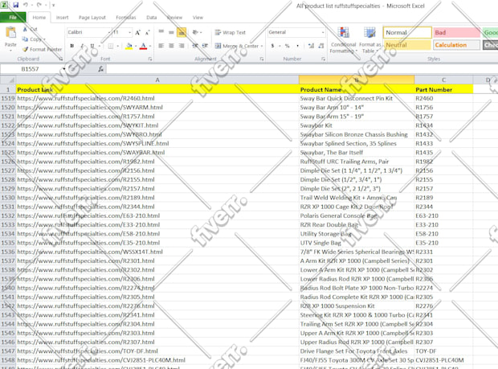Select part number cell 'R2189'
The height and width of the screenshot is (369, 498).
443,198
